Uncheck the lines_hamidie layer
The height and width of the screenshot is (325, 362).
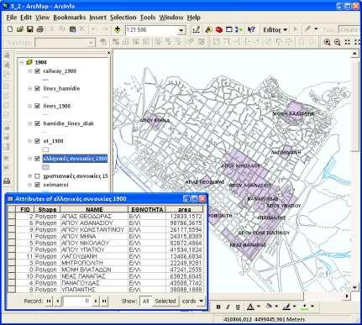coord(37,88)
